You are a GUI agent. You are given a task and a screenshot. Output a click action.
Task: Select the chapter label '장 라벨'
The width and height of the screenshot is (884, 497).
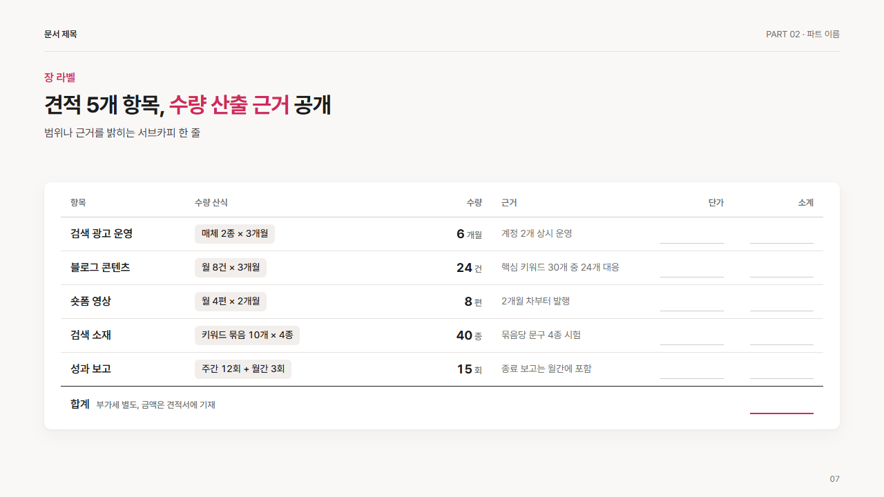point(59,77)
